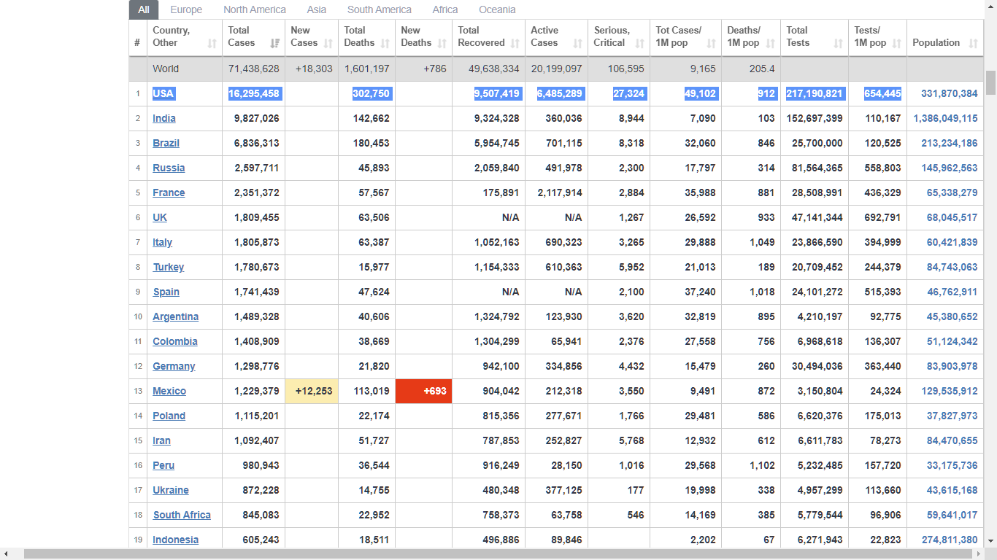Select Mexico new deaths +693 cell
997x560 pixels.
pyautogui.click(x=423, y=391)
